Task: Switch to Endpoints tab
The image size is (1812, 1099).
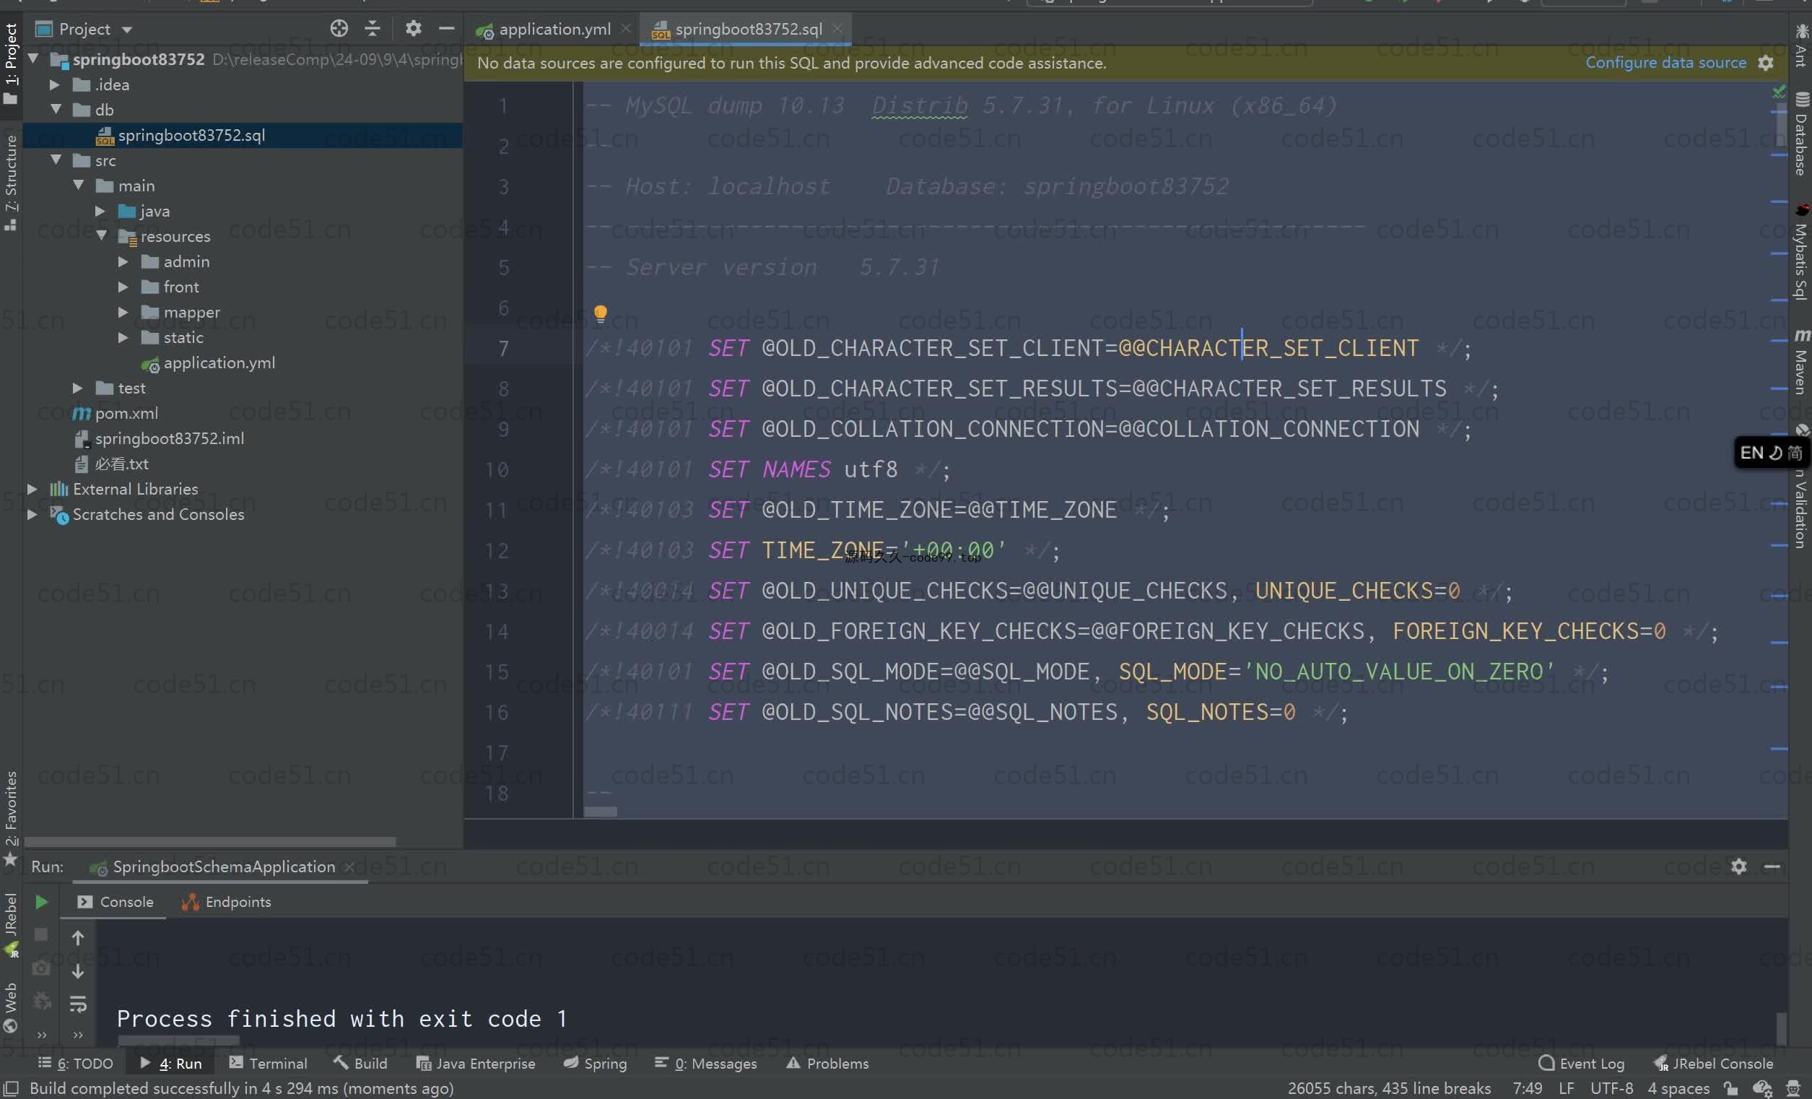Action: coord(227,902)
